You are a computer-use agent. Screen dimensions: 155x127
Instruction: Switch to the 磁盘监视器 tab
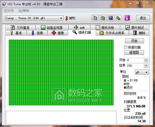point(52,27)
